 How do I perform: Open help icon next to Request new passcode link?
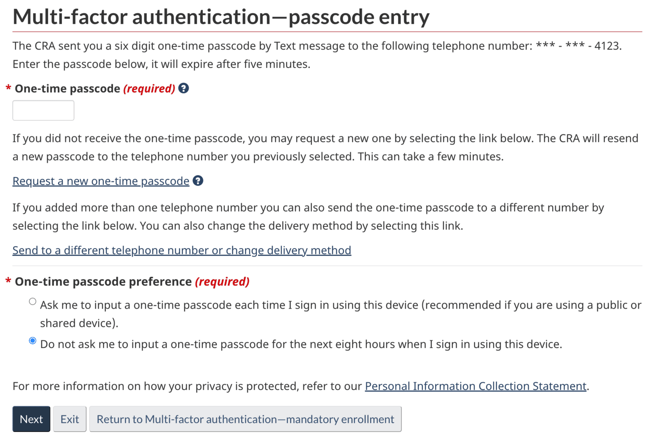click(198, 181)
